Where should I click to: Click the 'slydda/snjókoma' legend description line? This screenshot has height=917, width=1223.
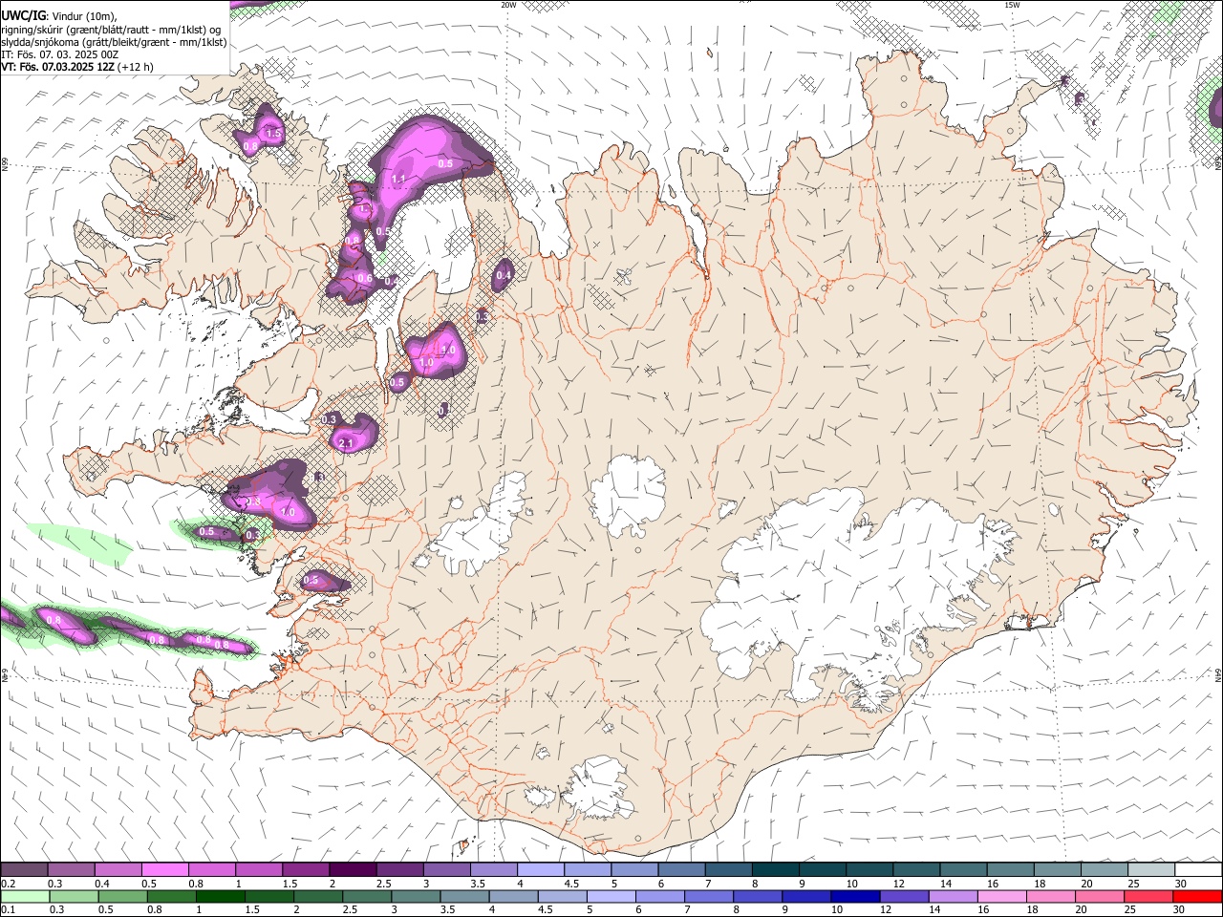coord(114,42)
